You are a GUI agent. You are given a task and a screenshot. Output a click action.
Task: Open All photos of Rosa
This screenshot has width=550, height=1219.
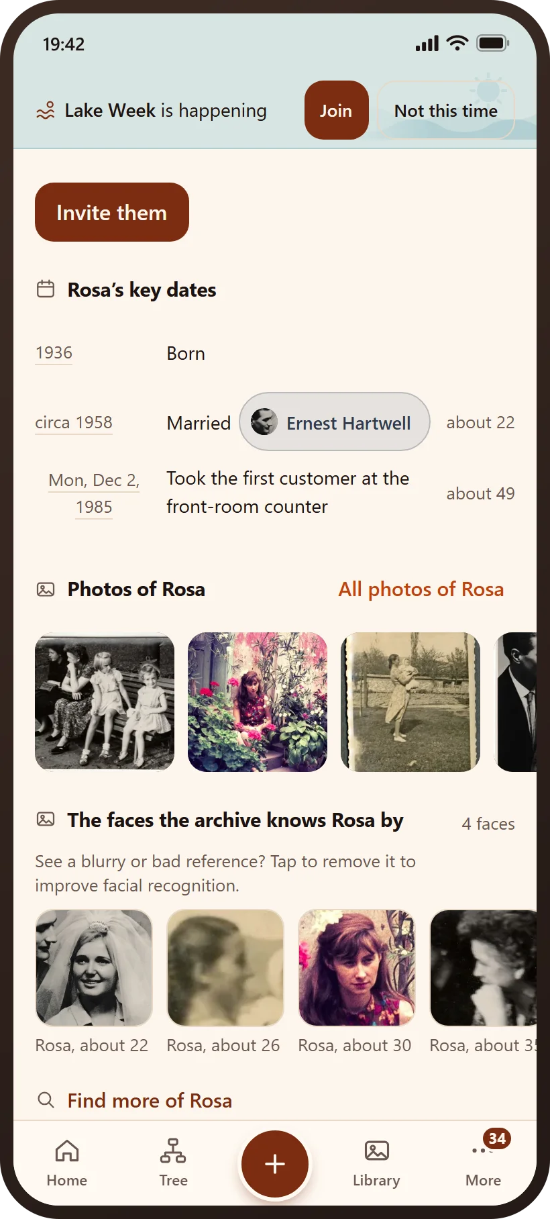point(421,589)
